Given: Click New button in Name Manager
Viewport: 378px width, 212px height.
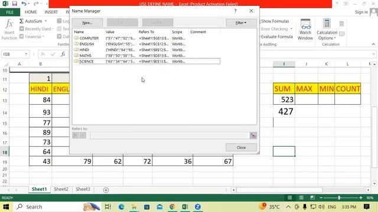Looking at the screenshot, I should [87, 22].
